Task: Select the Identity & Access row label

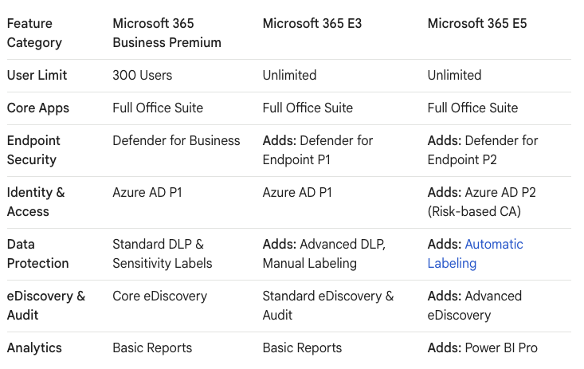Action: pyautogui.click(x=36, y=202)
